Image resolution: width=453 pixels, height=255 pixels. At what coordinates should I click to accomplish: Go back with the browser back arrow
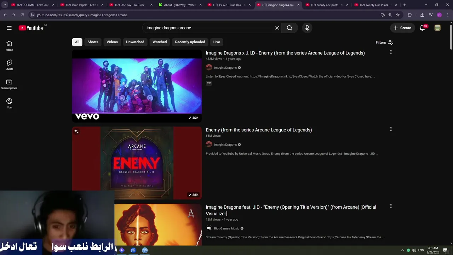click(x=5, y=15)
